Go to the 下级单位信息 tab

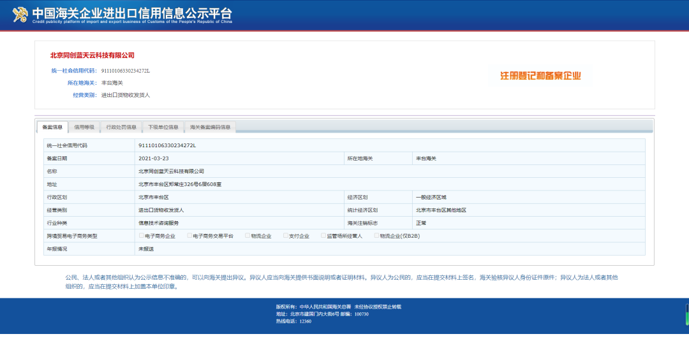pyautogui.click(x=163, y=127)
